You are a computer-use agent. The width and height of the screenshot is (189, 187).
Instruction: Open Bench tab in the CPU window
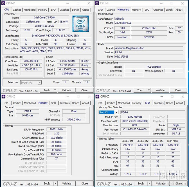coord(75,10)
